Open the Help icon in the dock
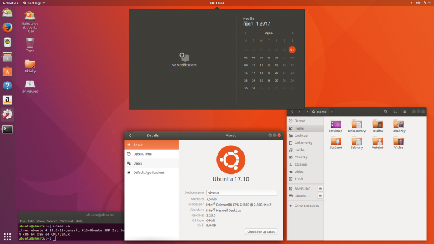 tap(7, 86)
